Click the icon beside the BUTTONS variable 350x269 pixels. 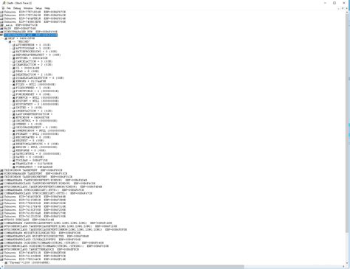pyautogui.click(x=14, y=58)
